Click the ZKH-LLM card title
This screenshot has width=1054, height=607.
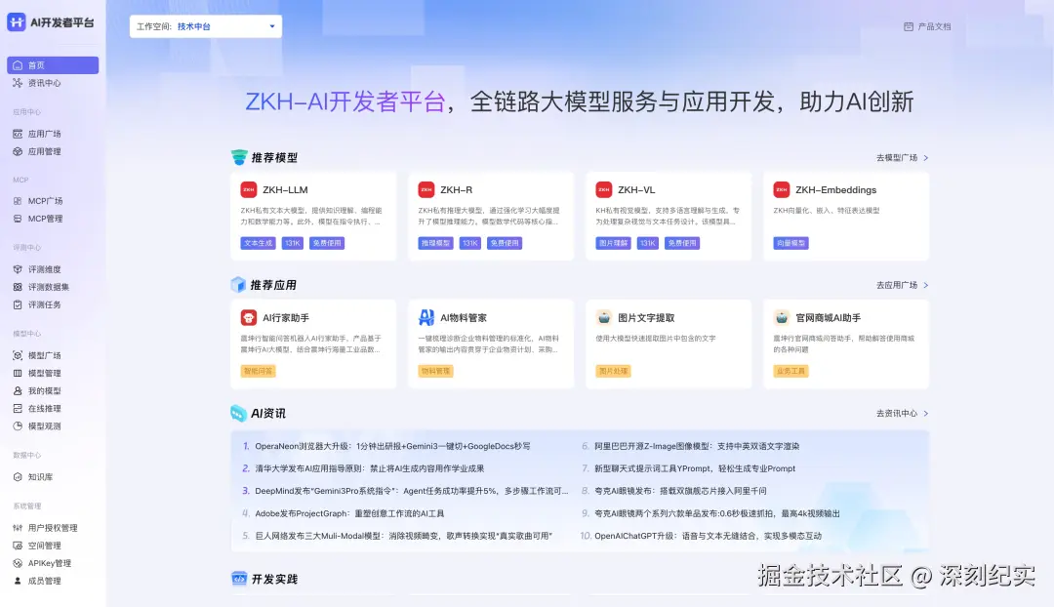285,189
